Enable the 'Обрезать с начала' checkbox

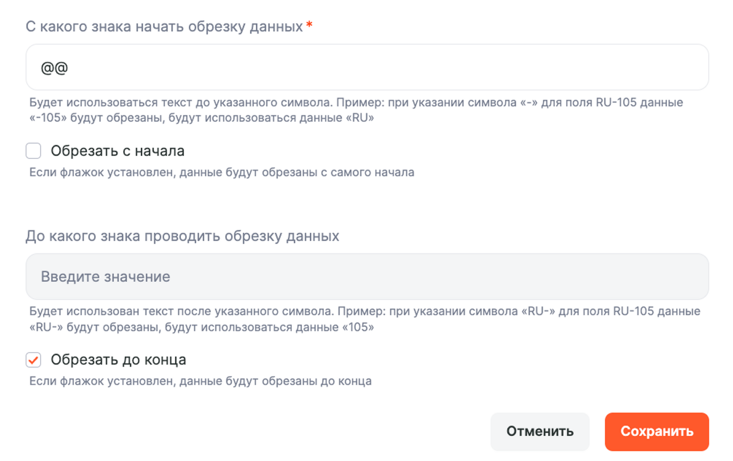tap(33, 150)
